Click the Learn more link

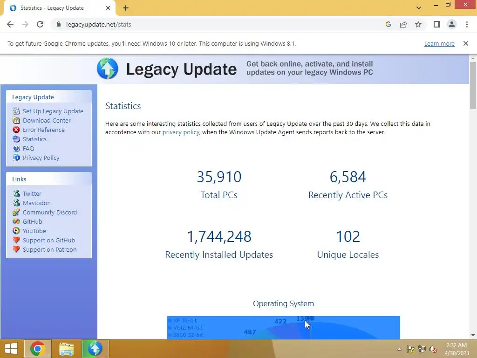tap(439, 43)
